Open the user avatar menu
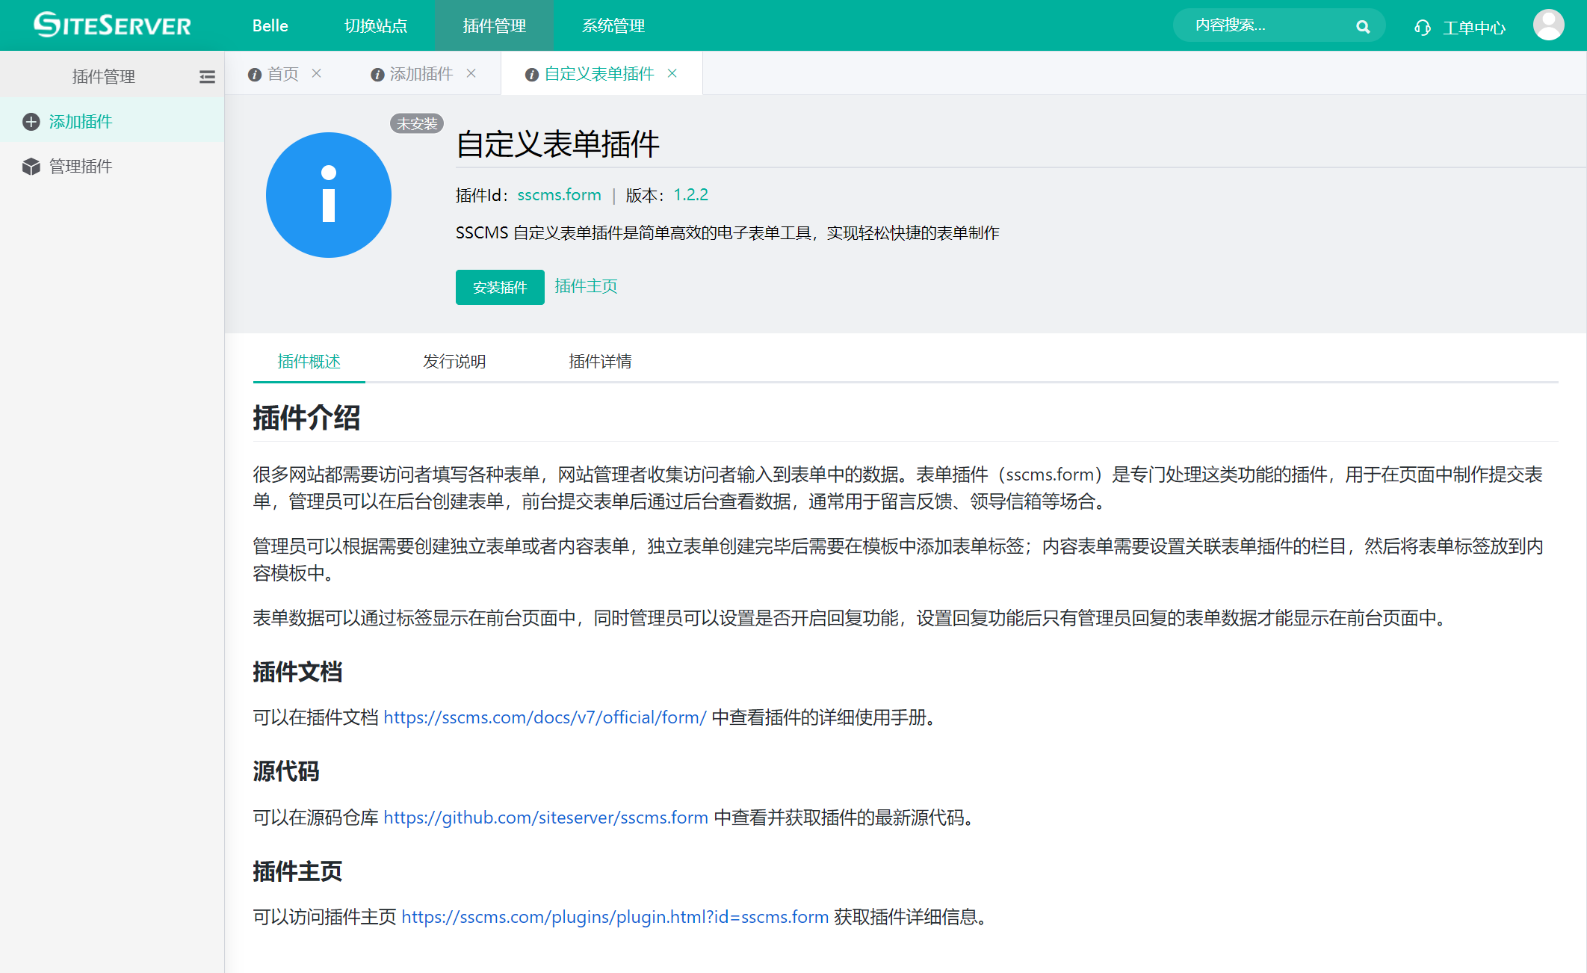The width and height of the screenshot is (1587, 973). tap(1548, 25)
